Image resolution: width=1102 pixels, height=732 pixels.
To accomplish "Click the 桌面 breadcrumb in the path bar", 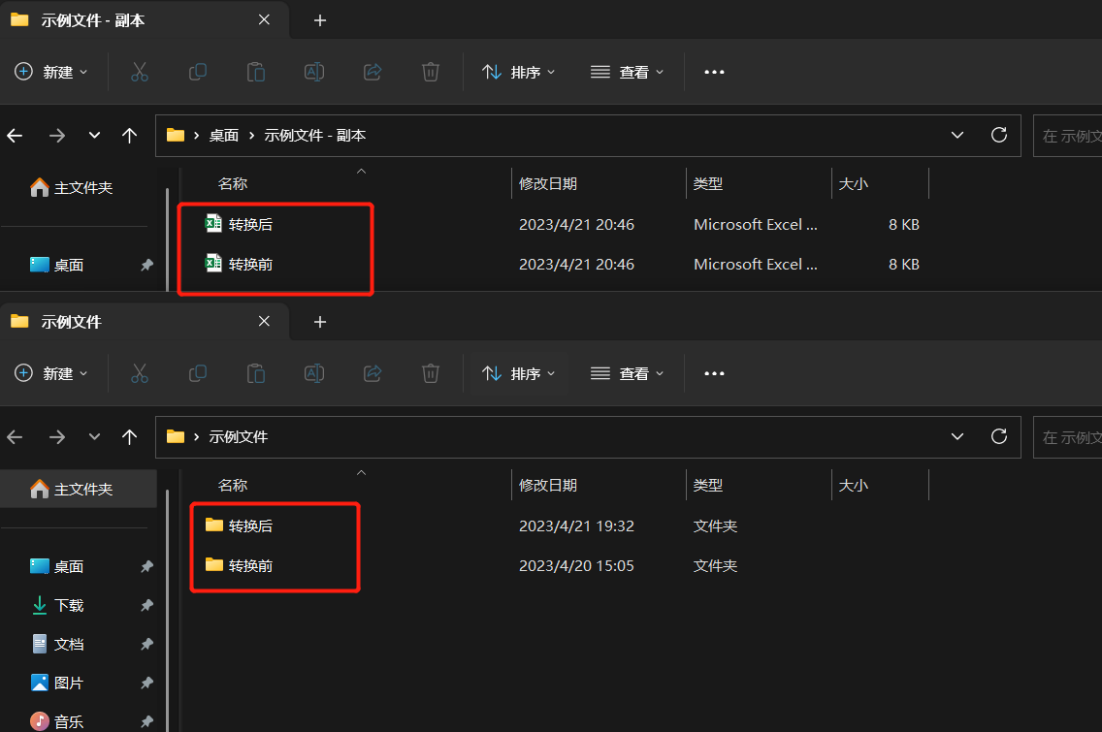I will tap(222, 135).
